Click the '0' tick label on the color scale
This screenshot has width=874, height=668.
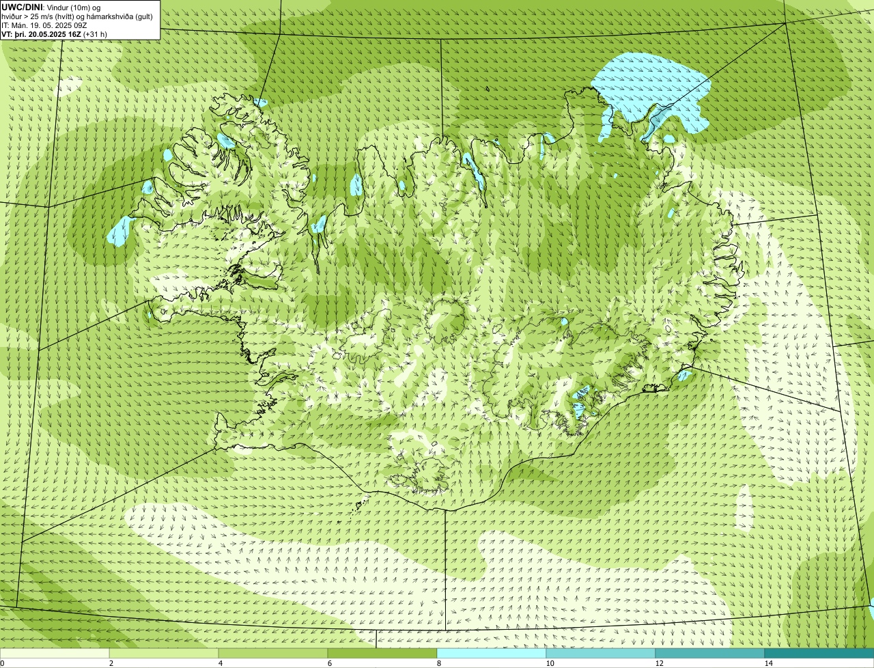pos(2,663)
